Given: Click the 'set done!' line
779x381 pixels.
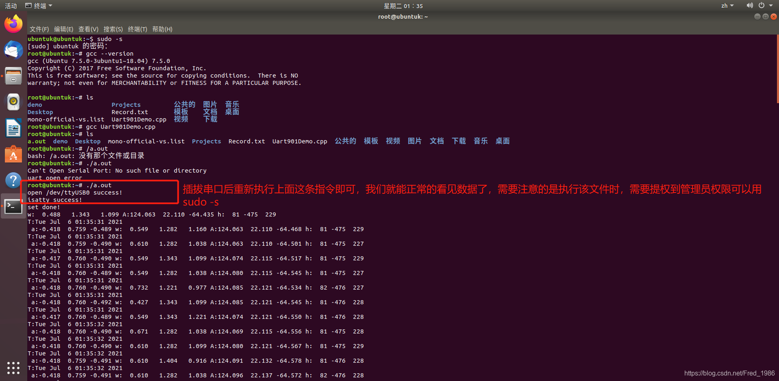Looking at the screenshot, I should pyautogui.click(x=44, y=207).
